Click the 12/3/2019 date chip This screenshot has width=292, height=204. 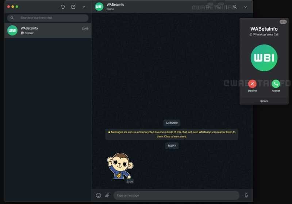(172, 123)
